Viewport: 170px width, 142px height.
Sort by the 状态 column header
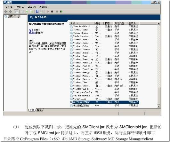pyautogui.click(x=109, y=23)
